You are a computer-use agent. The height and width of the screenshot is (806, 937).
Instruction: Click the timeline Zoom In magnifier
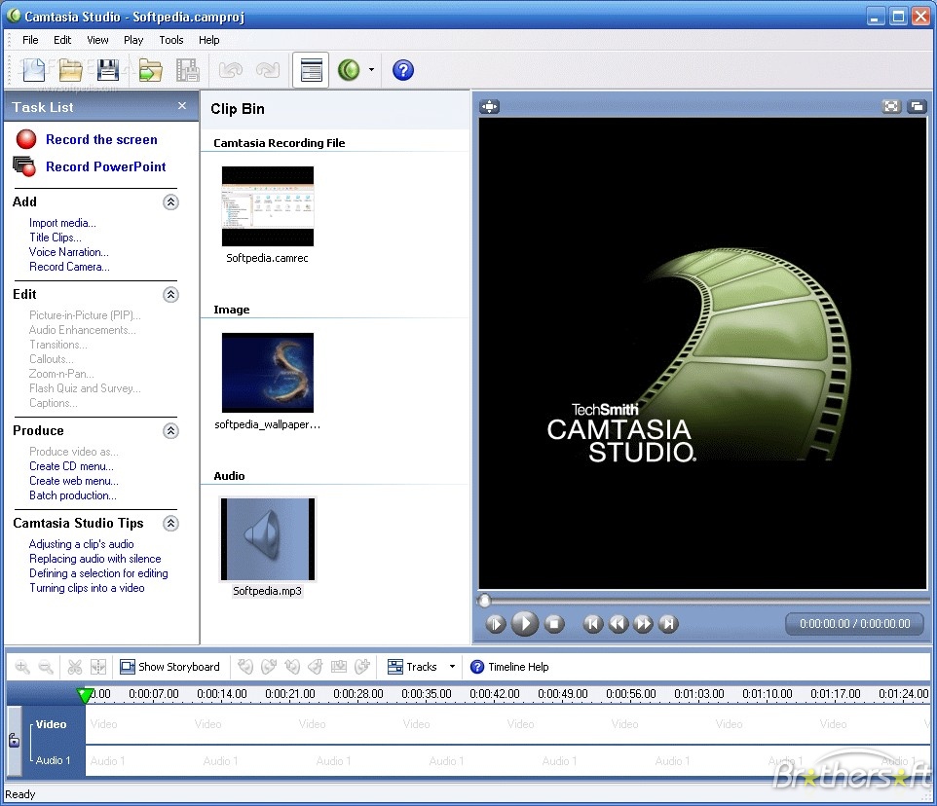(22, 667)
